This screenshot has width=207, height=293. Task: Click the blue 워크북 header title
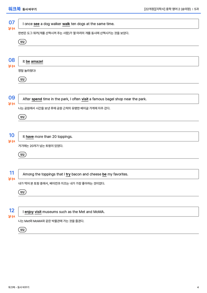[x=14, y=9]
